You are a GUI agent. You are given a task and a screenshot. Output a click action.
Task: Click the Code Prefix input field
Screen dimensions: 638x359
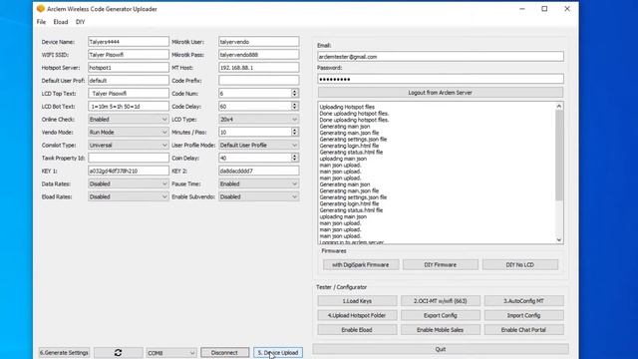(x=259, y=80)
